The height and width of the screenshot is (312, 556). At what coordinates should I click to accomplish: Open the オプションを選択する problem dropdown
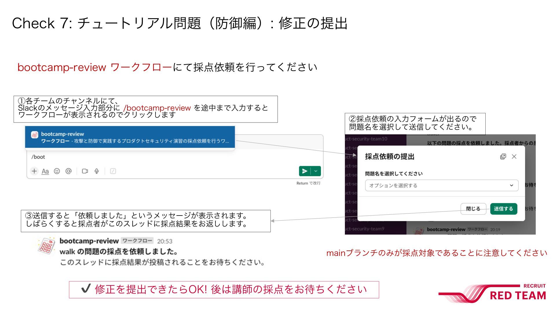point(442,185)
